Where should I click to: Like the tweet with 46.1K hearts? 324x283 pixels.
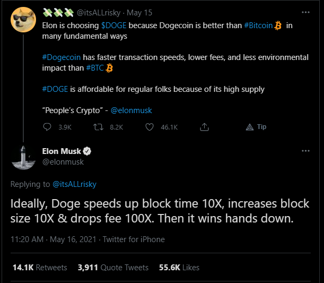click(150, 127)
